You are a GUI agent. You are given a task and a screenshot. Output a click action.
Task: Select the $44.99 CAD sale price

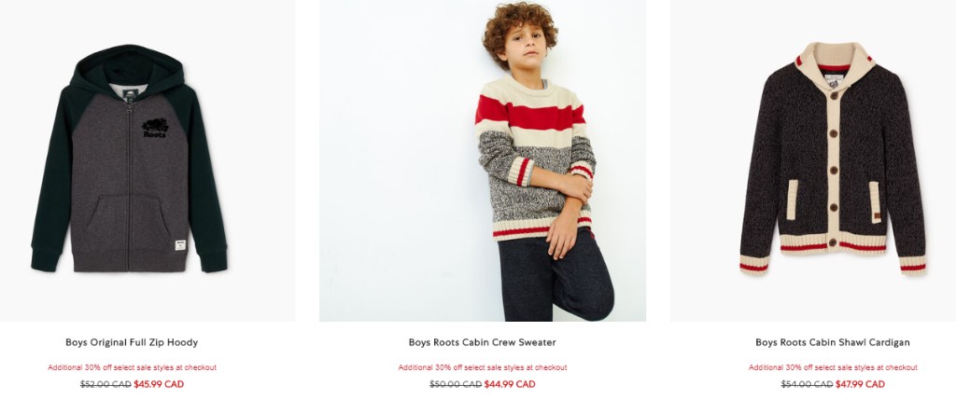tap(510, 384)
